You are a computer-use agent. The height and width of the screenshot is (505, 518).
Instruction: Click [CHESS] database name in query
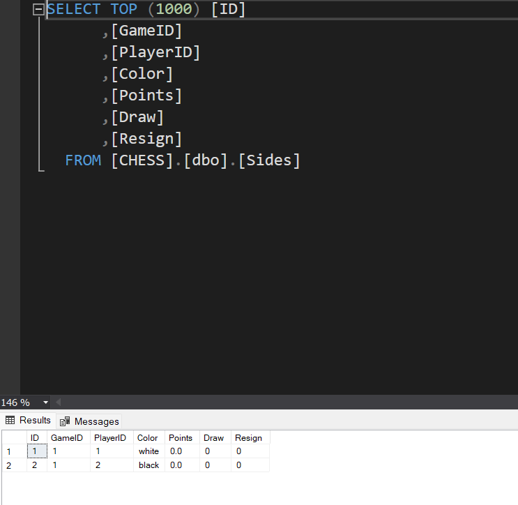point(142,160)
